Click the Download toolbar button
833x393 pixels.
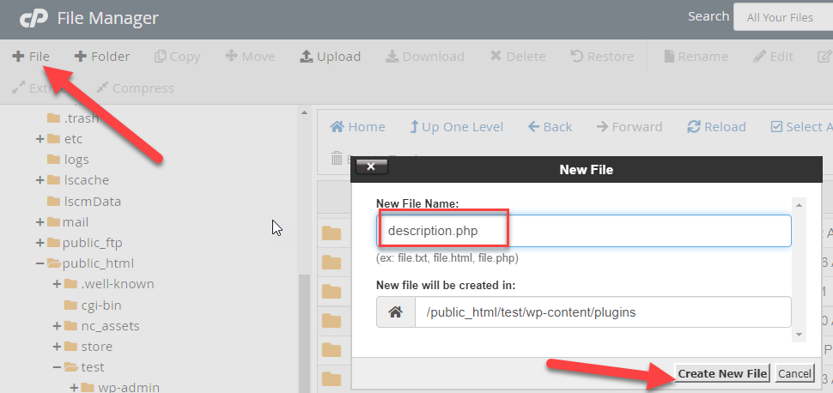[425, 57]
